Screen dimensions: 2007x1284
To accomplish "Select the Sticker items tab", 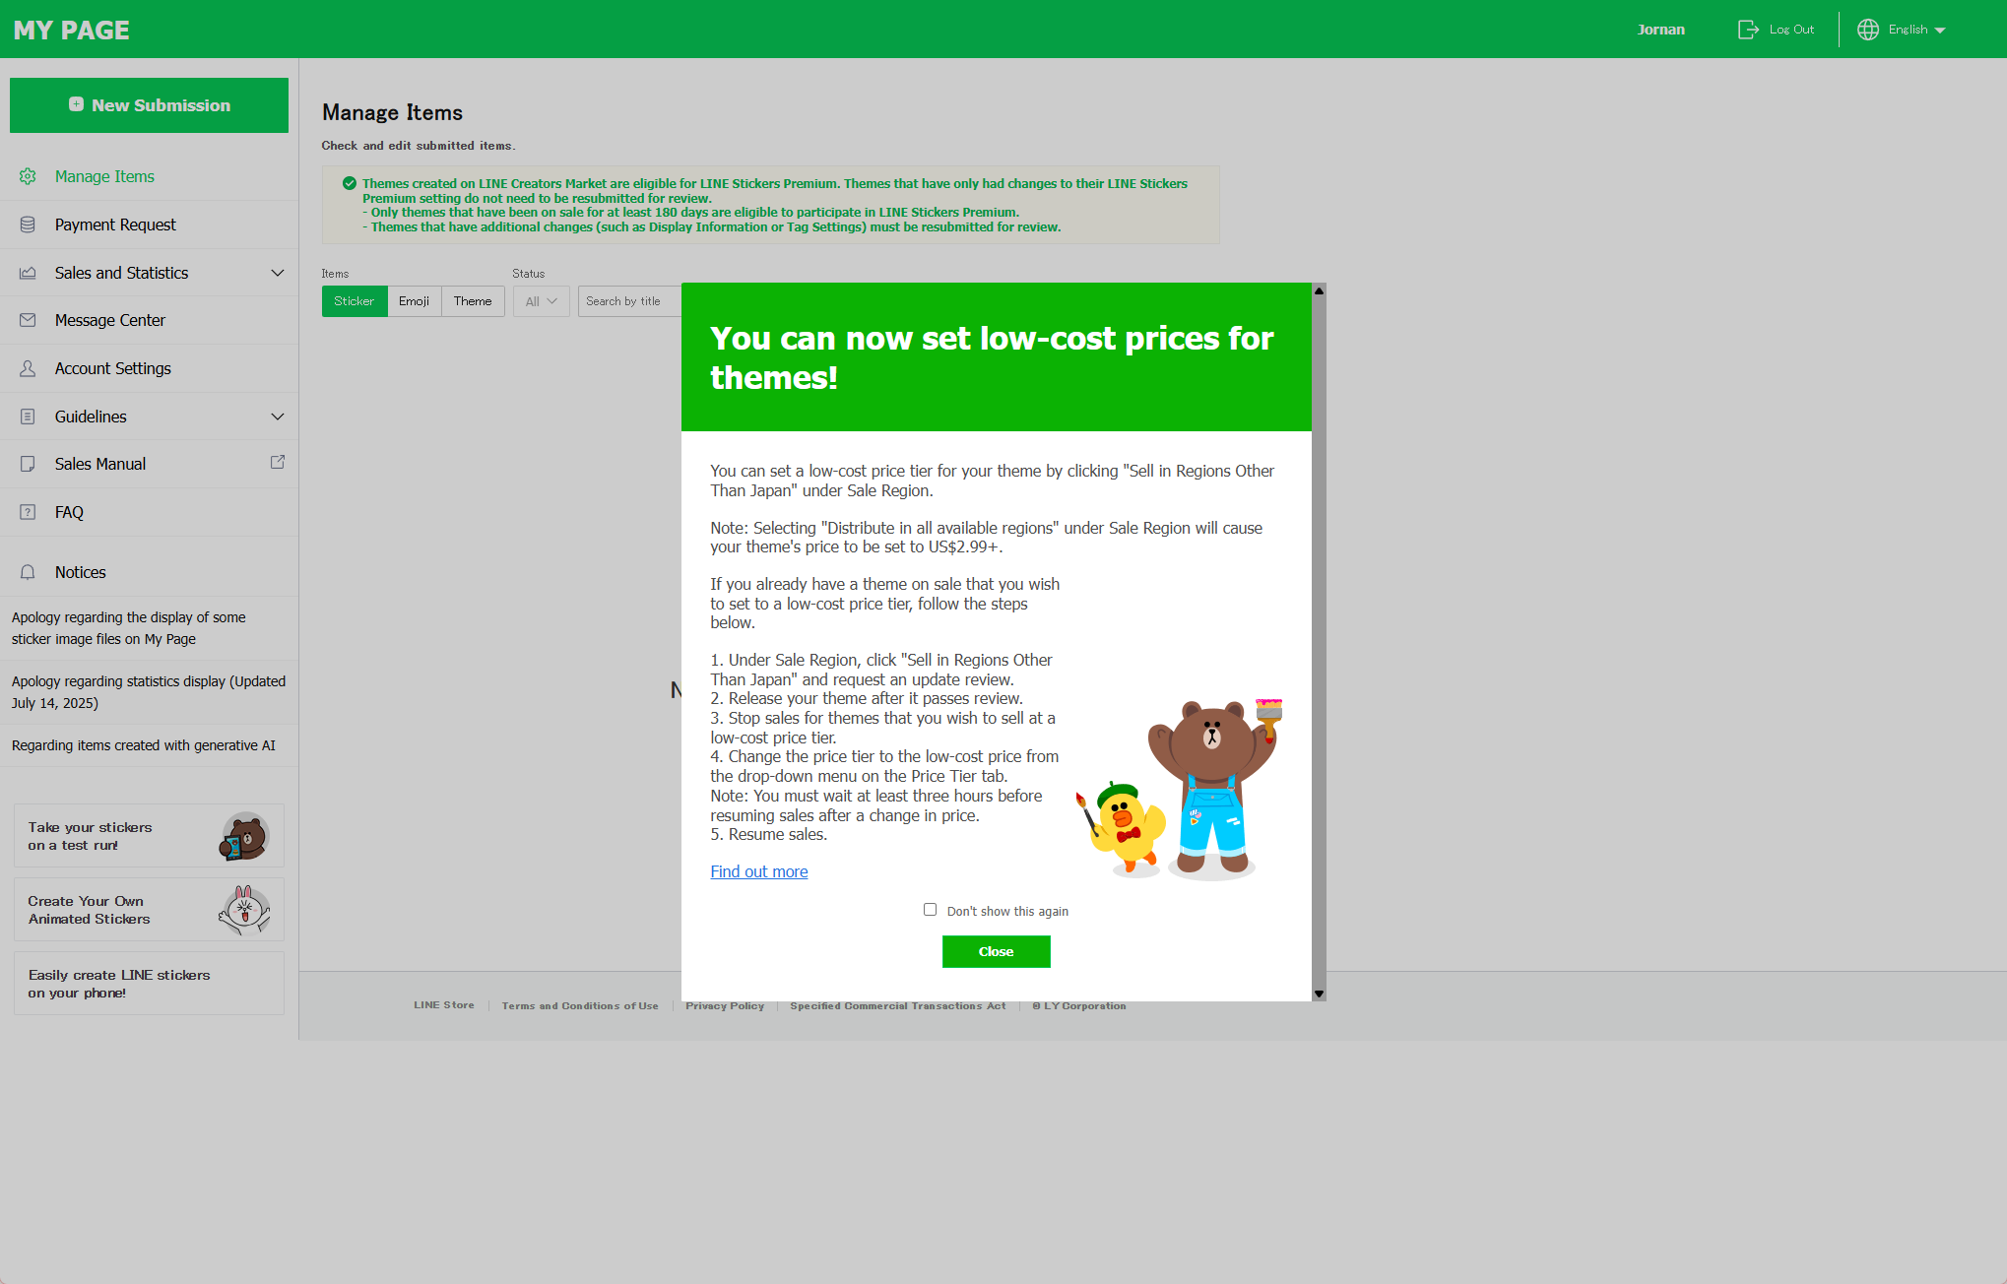I will (x=355, y=301).
